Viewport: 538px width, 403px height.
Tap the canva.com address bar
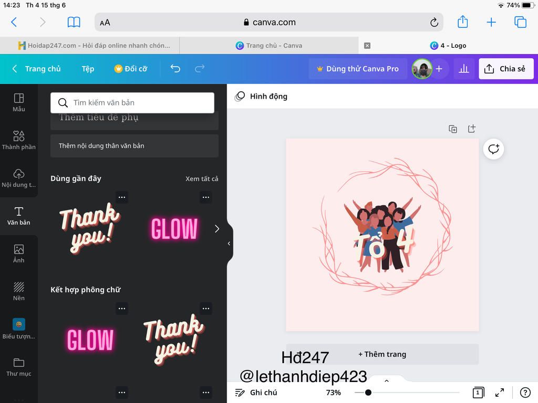coord(269,22)
